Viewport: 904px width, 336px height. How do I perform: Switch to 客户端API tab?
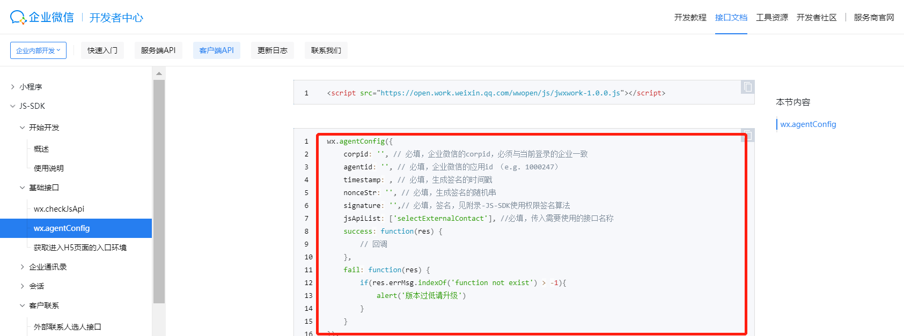point(217,50)
